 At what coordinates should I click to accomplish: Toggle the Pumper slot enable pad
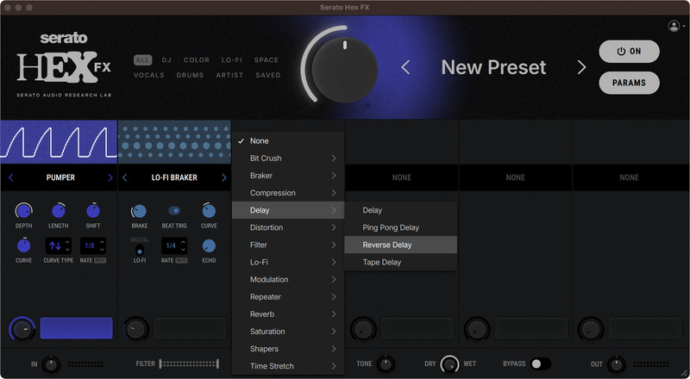pyautogui.click(x=76, y=328)
